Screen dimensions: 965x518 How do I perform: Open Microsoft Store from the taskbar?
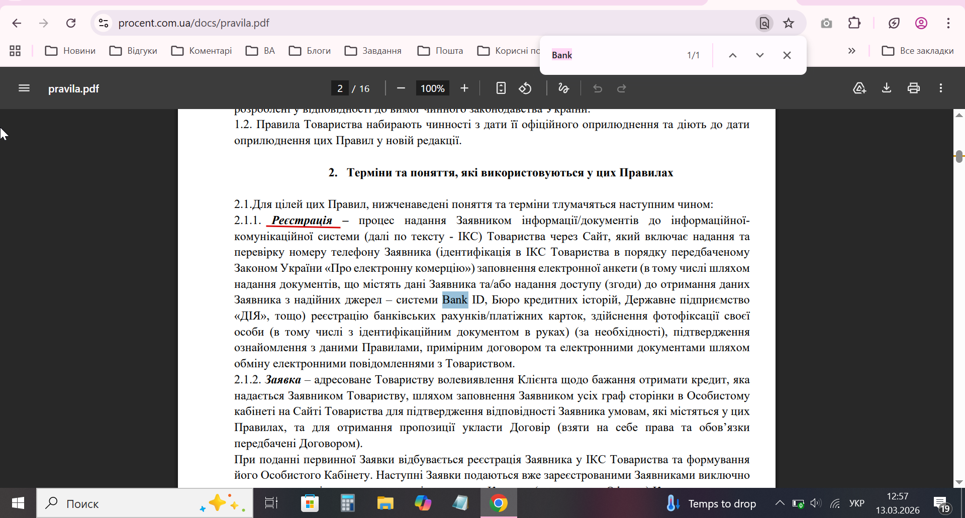310,503
